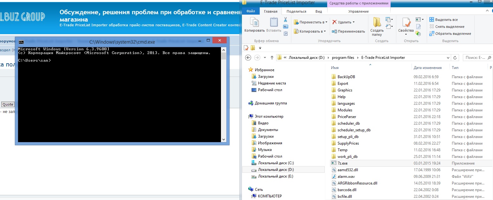Expand the arrow under Свойства

point(406,34)
